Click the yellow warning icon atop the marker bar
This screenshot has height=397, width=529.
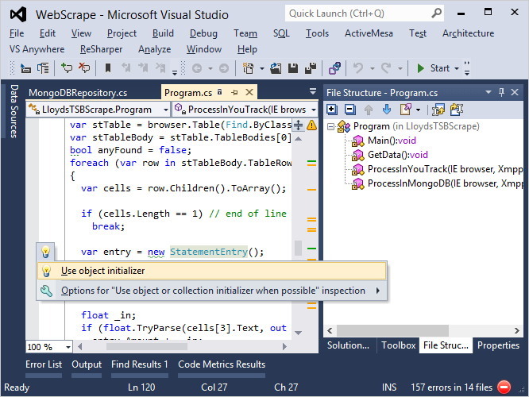(x=312, y=125)
